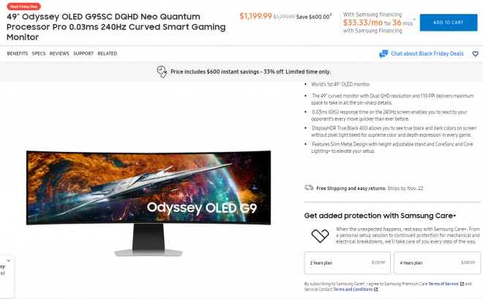
Task: Open the Terms of Service link
Action: click(x=443, y=284)
